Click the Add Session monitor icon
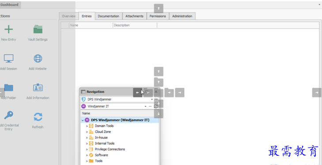The width and height of the screenshot is (322, 165). [x=8, y=59]
